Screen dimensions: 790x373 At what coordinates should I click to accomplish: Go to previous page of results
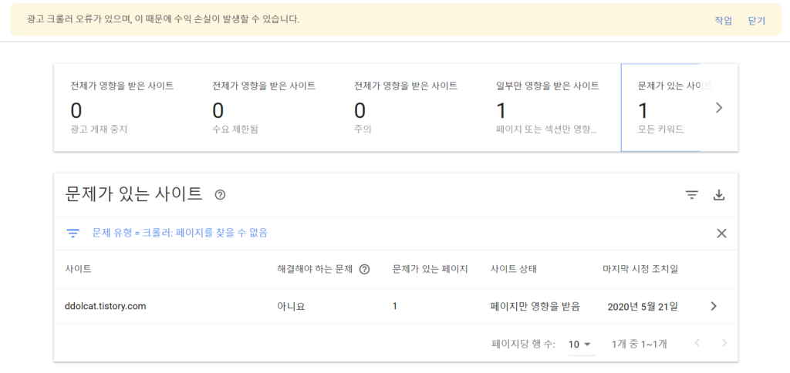coord(697,344)
